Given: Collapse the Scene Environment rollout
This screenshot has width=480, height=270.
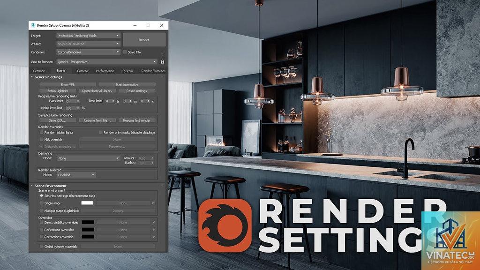Looking at the screenshot, I should tap(32, 186).
